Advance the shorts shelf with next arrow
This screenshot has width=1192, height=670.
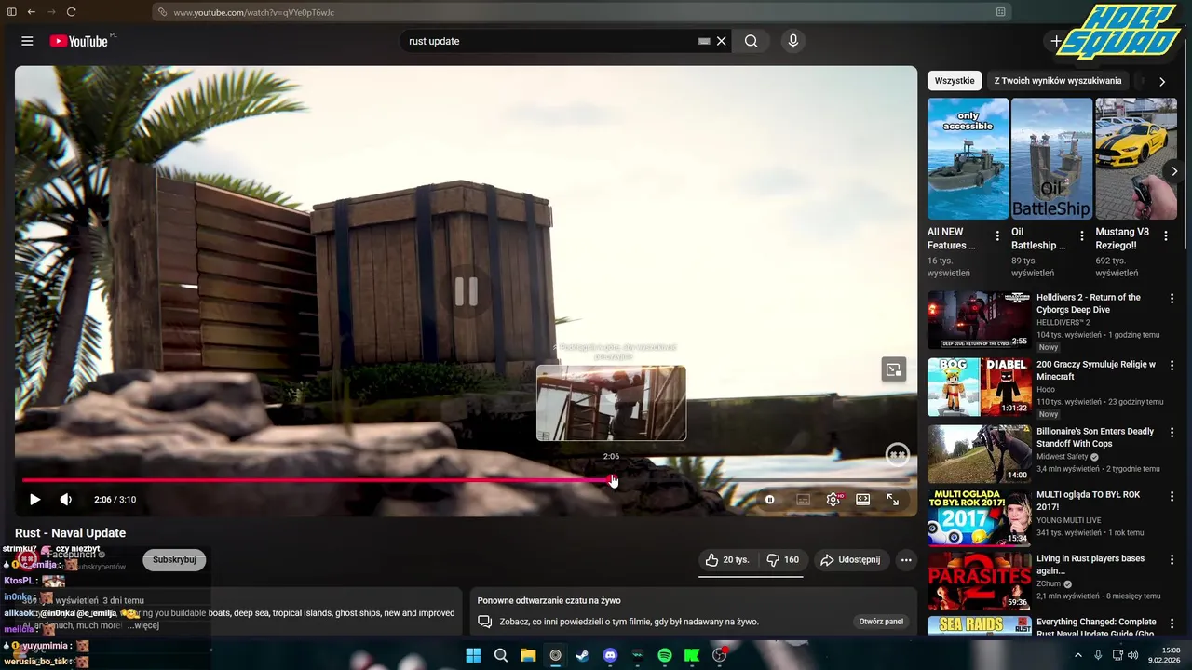tap(1174, 171)
